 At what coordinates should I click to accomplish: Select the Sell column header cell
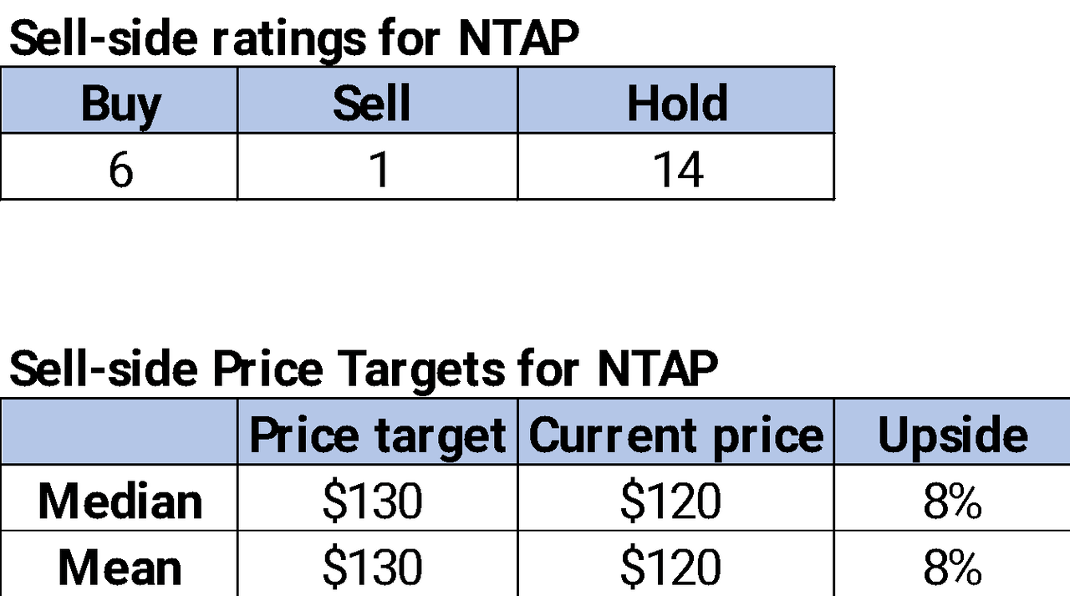pyautogui.click(x=377, y=102)
